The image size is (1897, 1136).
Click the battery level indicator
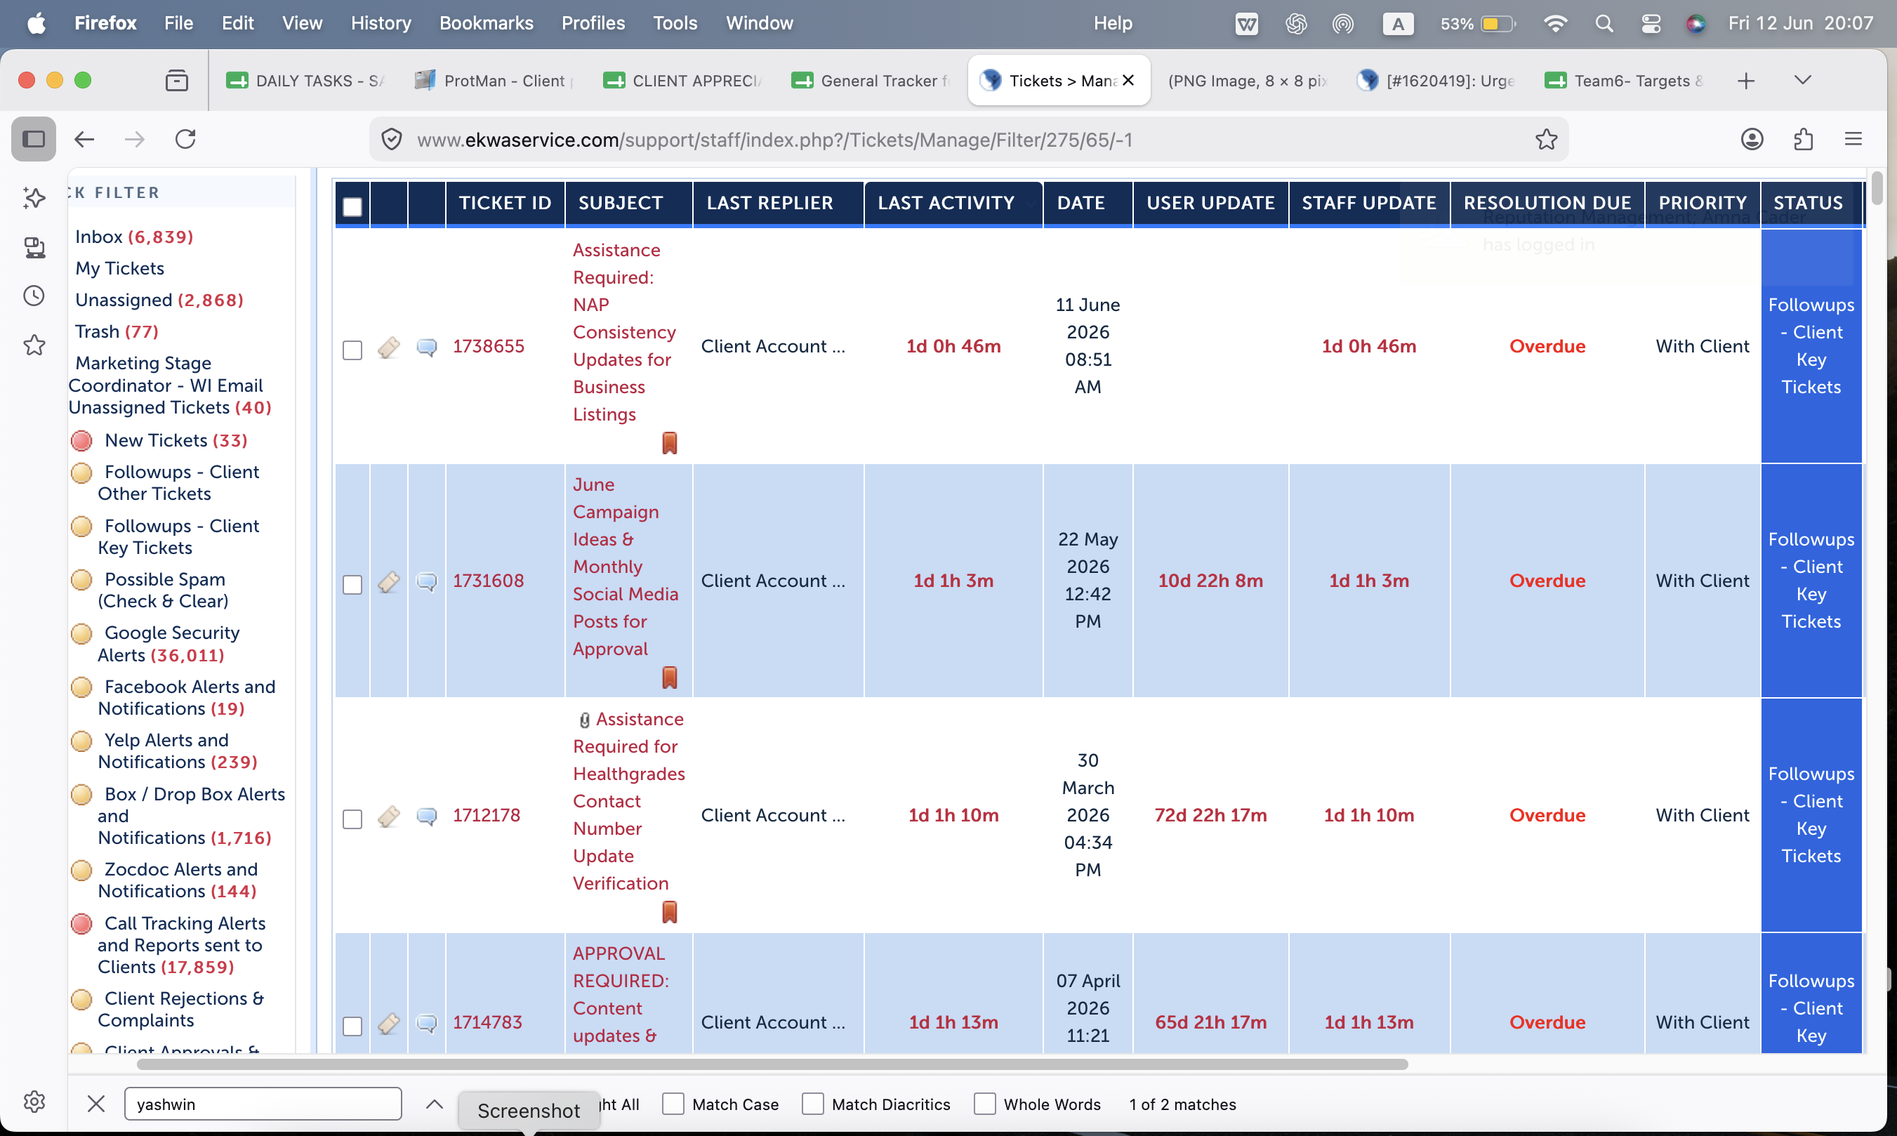[1498, 24]
